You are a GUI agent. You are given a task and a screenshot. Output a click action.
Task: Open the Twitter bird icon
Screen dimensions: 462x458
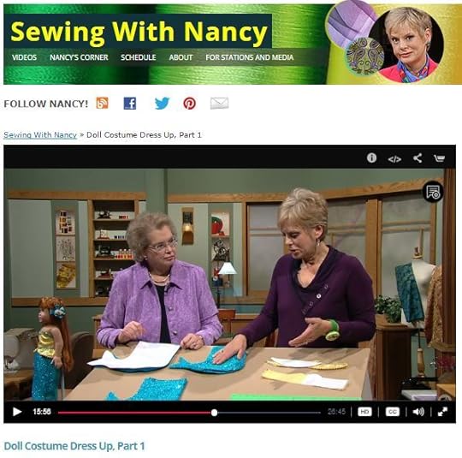(x=162, y=104)
